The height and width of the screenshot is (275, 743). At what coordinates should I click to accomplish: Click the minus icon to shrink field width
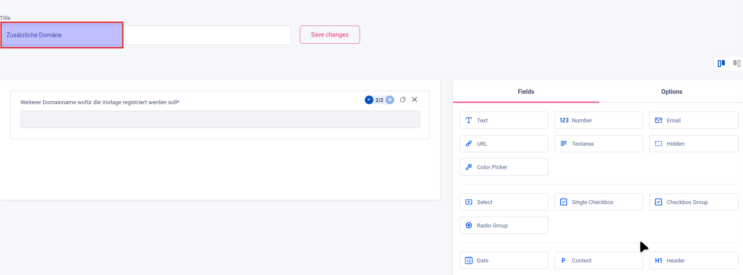pos(369,100)
